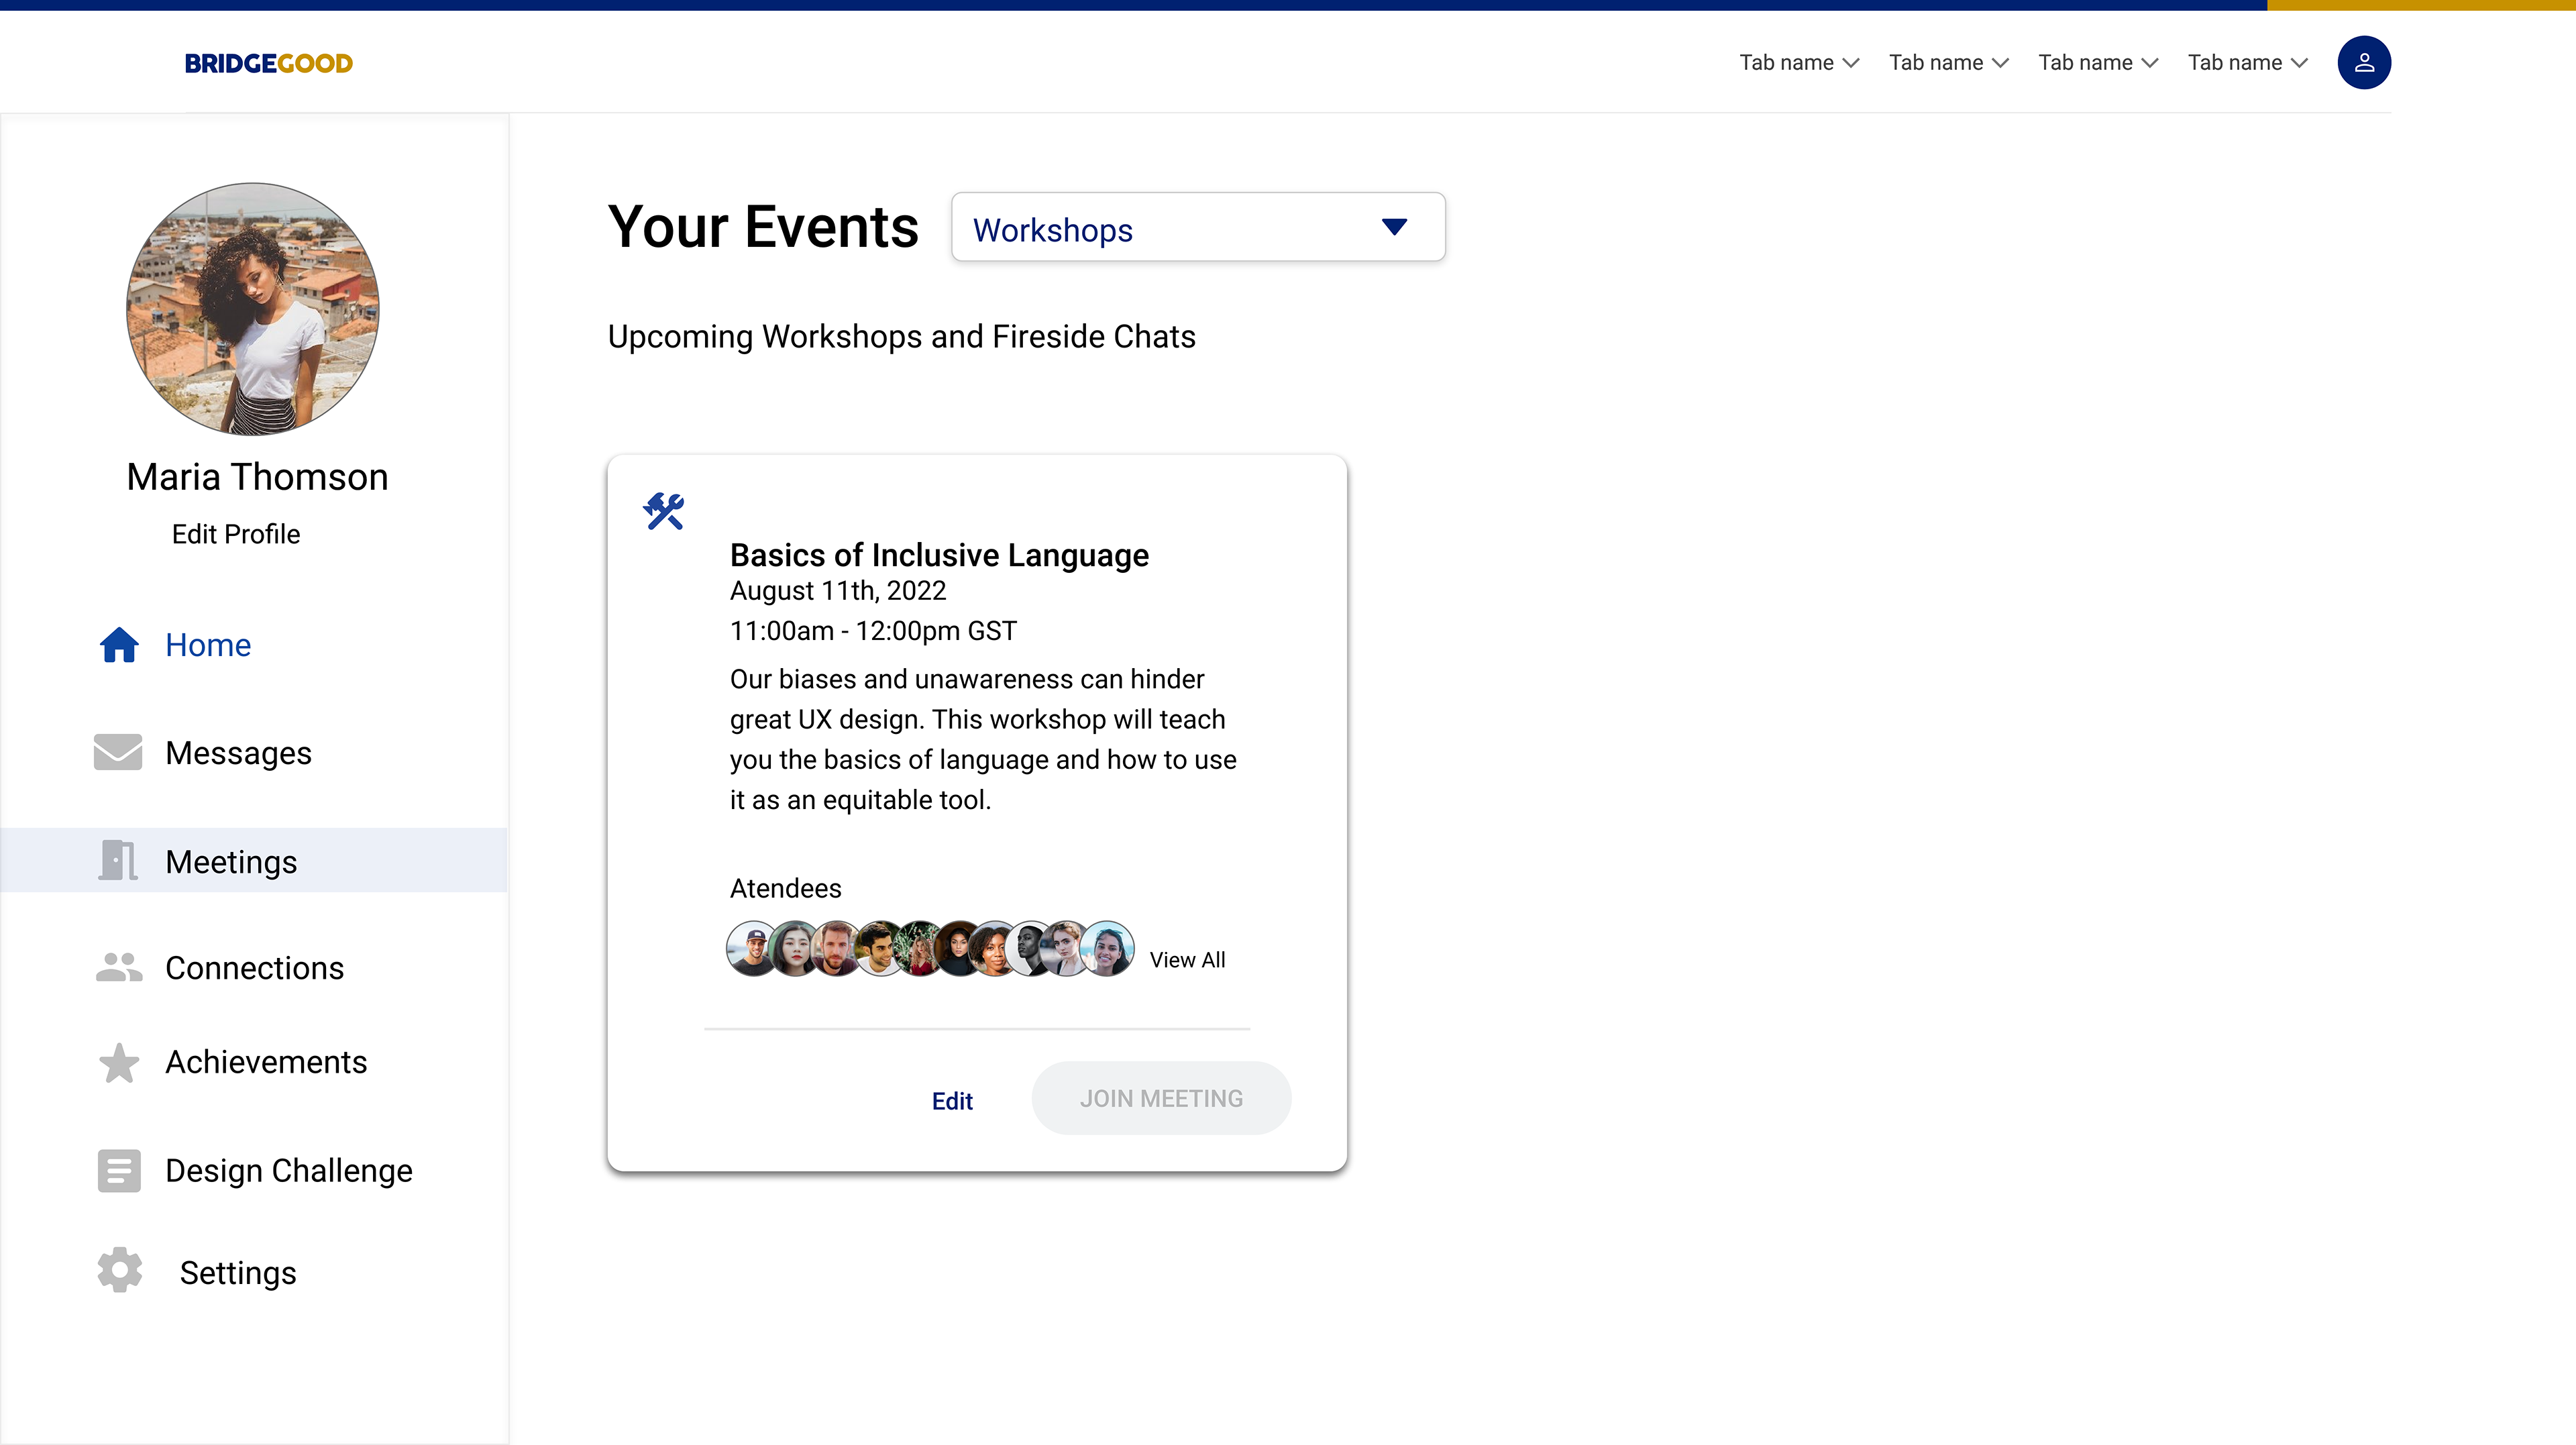Image resolution: width=2576 pixels, height=1445 pixels.
Task: Click the Atendees label
Action: tap(785, 888)
